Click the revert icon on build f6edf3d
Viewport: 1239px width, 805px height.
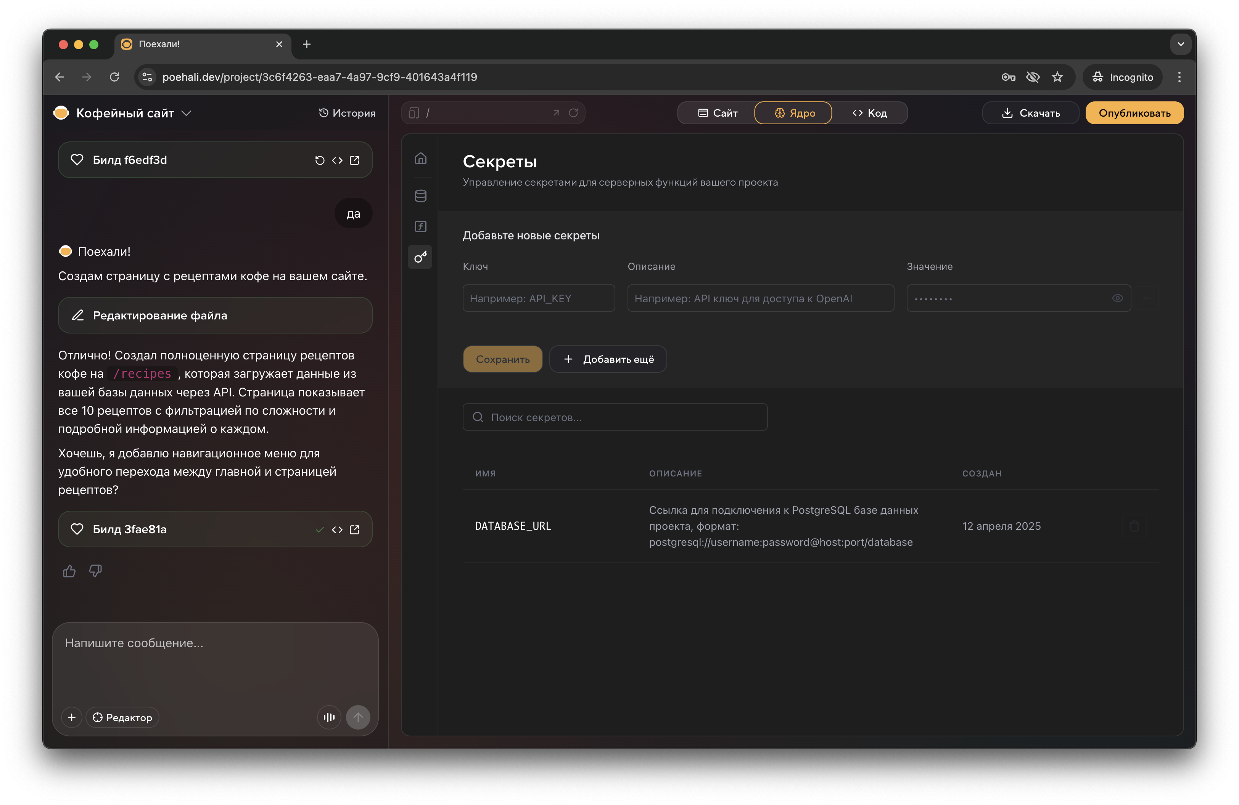(x=320, y=160)
